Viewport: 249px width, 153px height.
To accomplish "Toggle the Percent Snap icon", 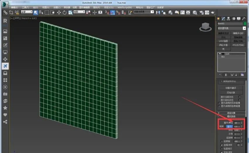I will click(118, 13).
